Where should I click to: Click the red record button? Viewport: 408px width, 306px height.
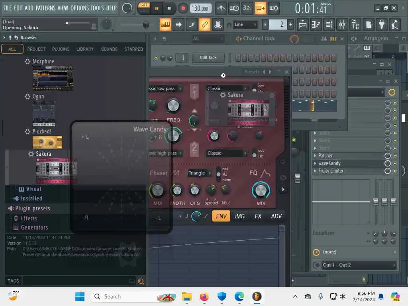(x=183, y=8)
